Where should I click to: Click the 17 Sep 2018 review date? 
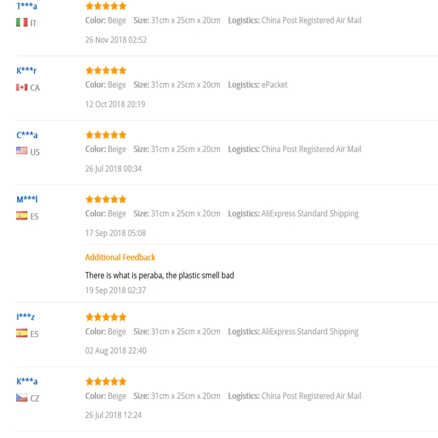coord(116,233)
